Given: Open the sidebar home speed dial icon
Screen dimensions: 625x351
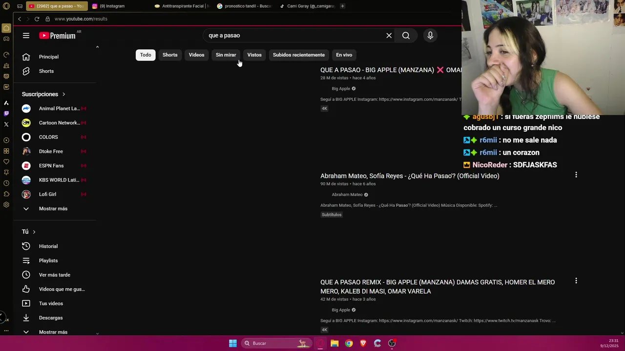Looking at the screenshot, I should (x=6, y=28).
